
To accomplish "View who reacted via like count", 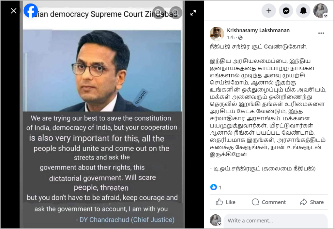I will point(216,187).
